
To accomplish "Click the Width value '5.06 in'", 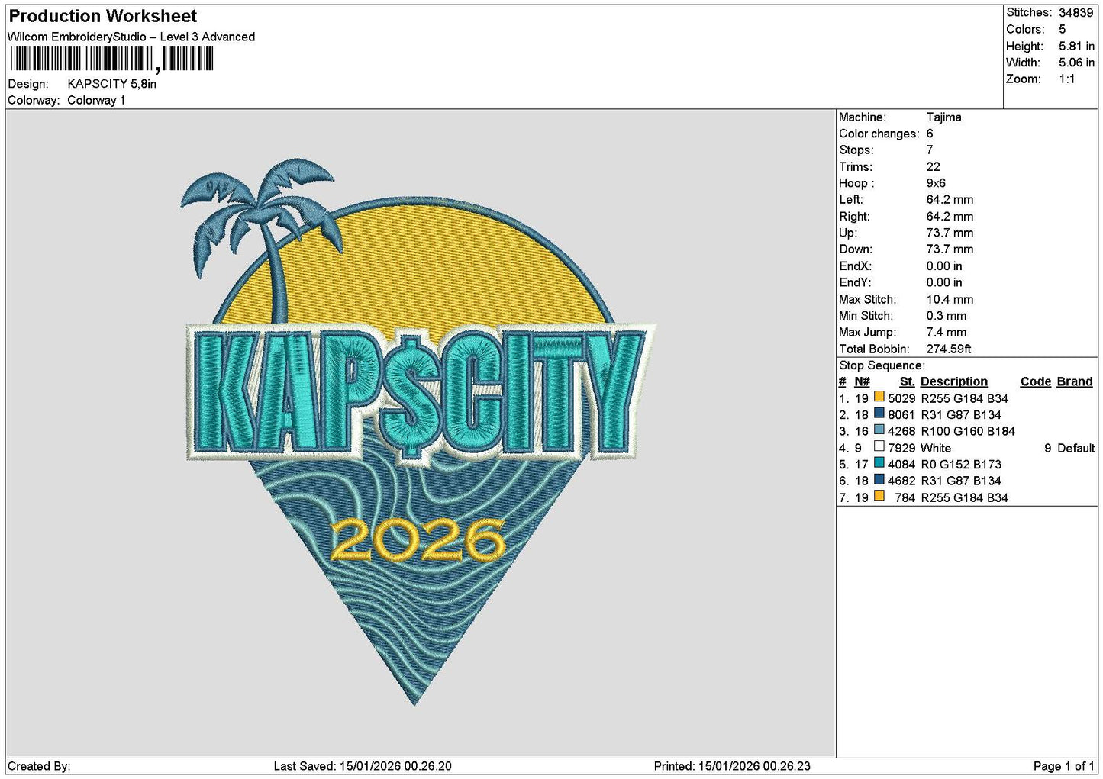I will coord(1076,63).
